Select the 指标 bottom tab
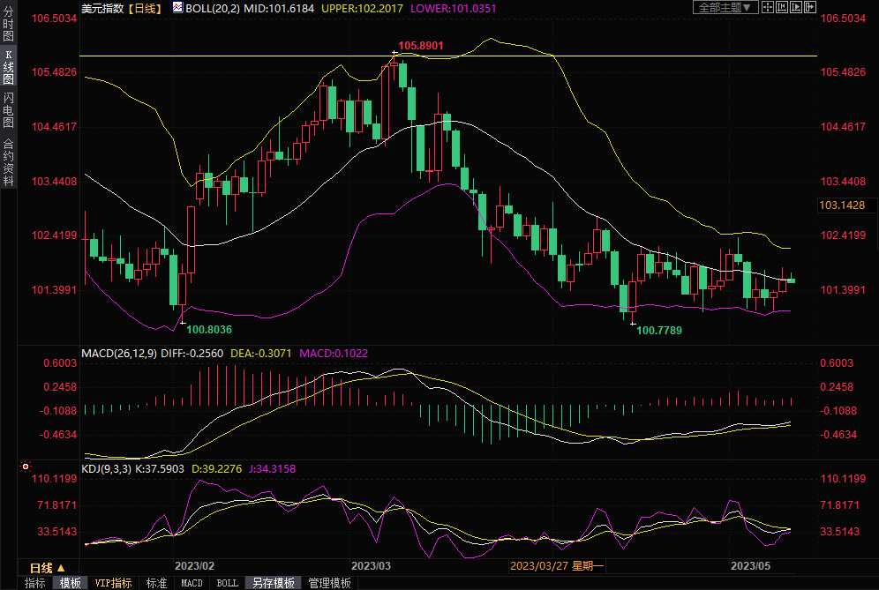 pos(35,583)
